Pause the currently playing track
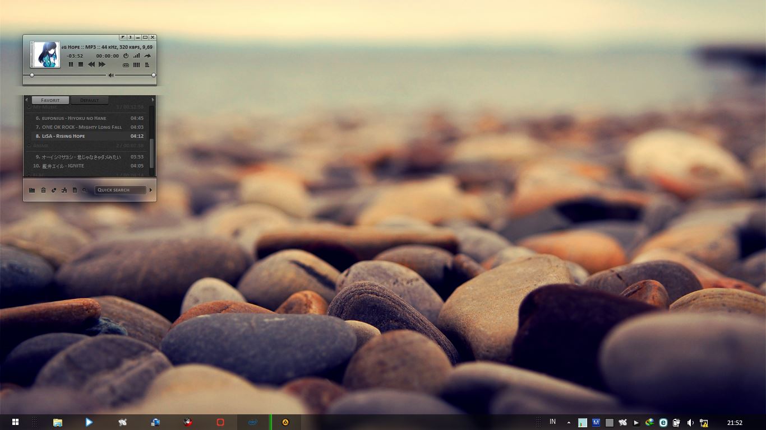This screenshot has height=430, width=766. pyautogui.click(x=71, y=64)
